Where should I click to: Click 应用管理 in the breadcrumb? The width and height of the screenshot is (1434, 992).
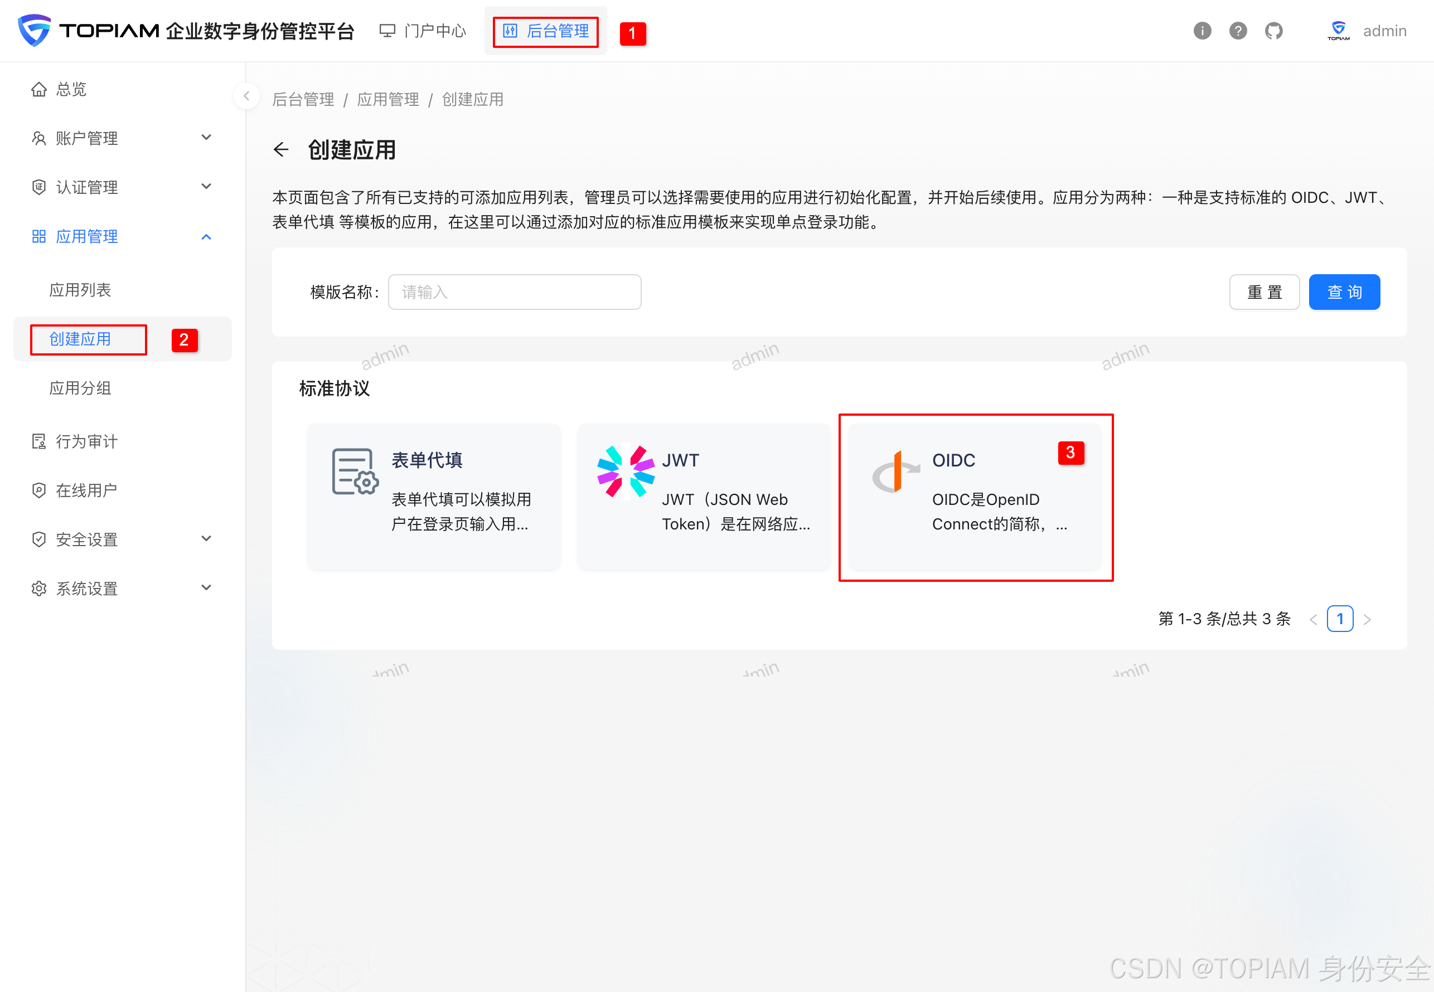(388, 99)
